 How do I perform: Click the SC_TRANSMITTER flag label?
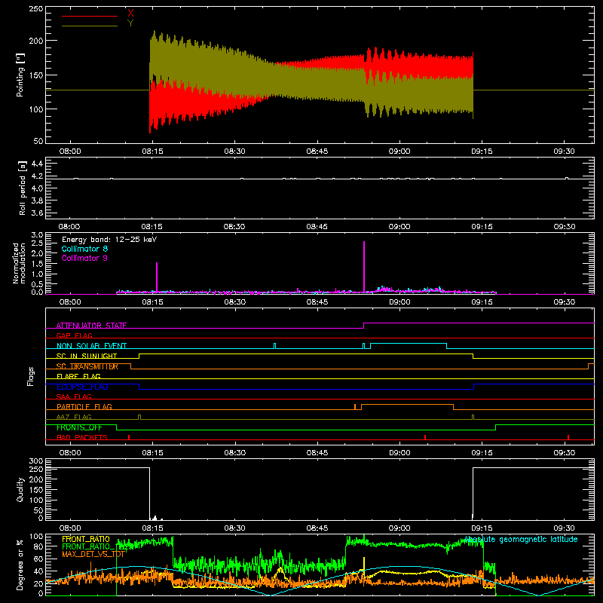[x=87, y=366]
